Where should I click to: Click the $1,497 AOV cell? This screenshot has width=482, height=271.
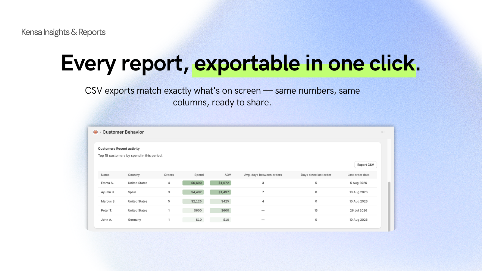point(221,192)
